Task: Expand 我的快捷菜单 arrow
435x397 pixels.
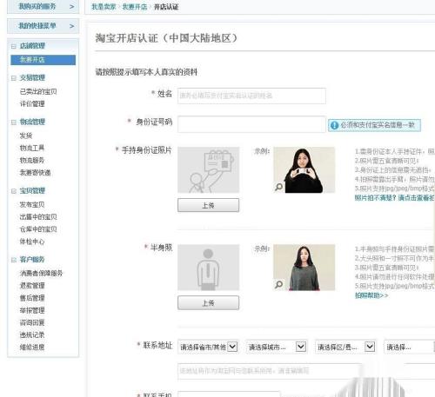Action: pos(71,26)
